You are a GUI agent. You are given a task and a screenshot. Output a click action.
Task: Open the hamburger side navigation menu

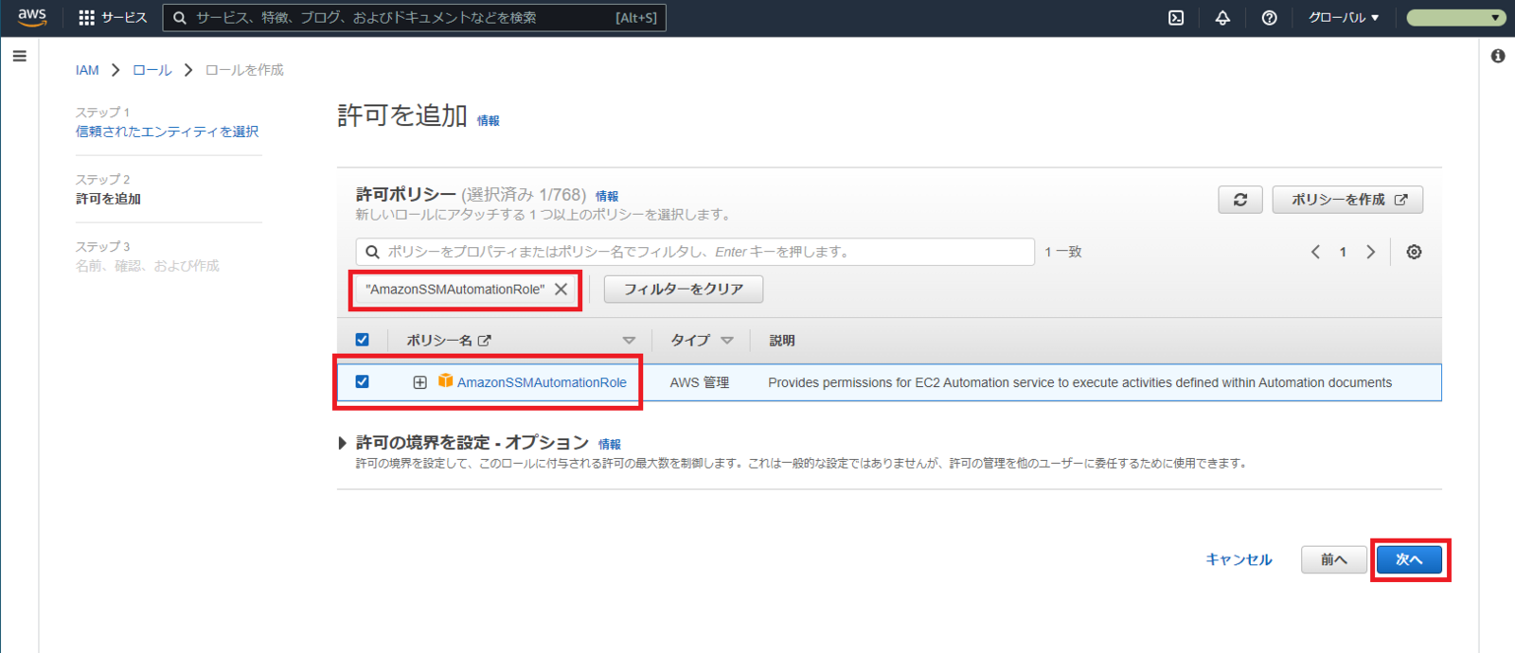point(19,56)
